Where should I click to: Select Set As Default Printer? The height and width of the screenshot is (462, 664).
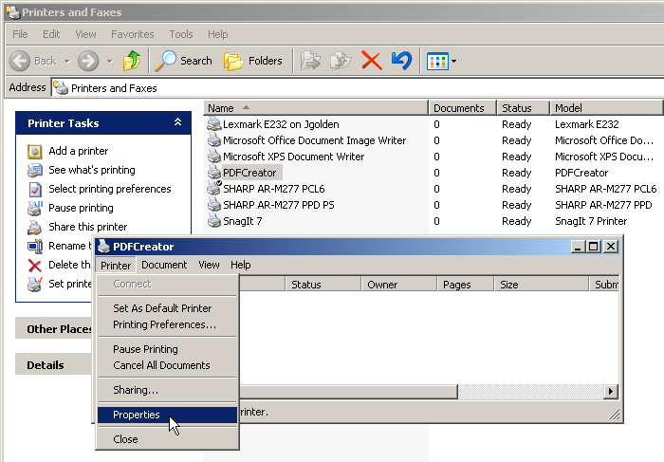click(x=162, y=308)
